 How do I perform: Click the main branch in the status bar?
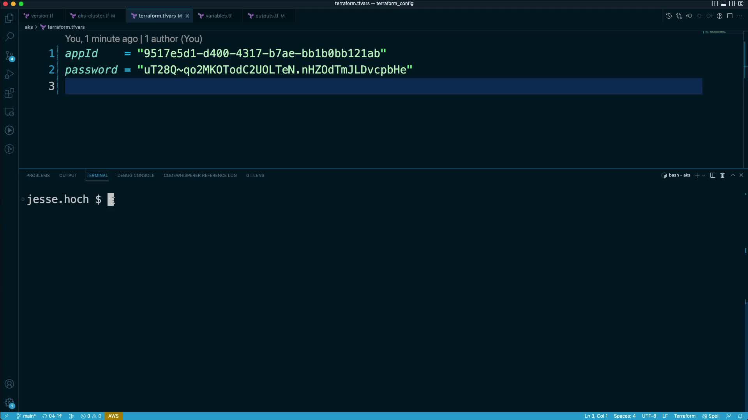coord(26,416)
